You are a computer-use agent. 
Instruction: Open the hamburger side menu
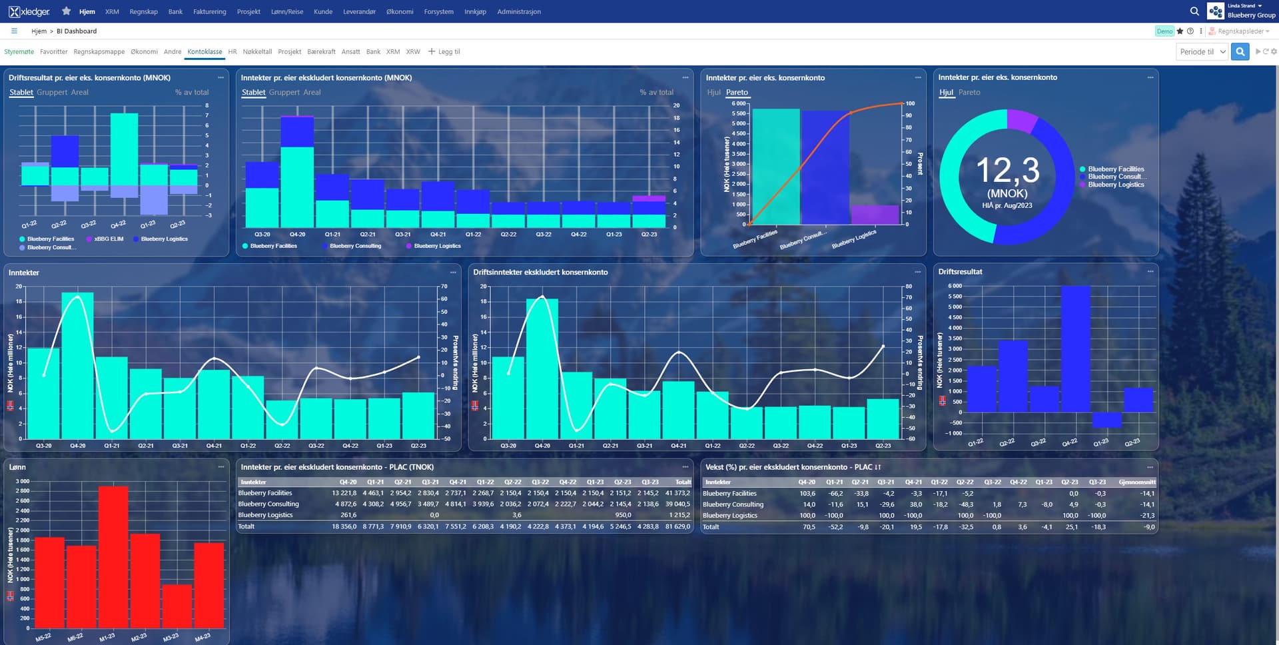pyautogui.click(x=14, y=31)
